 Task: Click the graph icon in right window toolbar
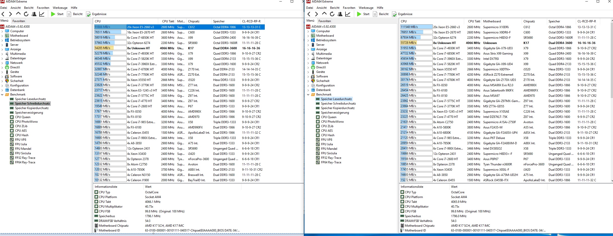348,14
